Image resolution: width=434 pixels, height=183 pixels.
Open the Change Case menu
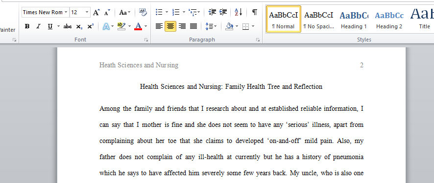point(125,12)
